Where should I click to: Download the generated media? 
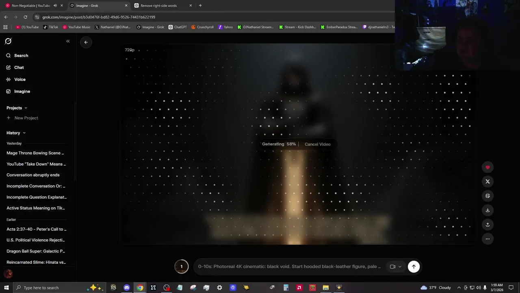[487, 210]
